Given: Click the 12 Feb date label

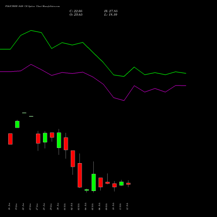Looking at the screenshot, I should click(128, 207).
